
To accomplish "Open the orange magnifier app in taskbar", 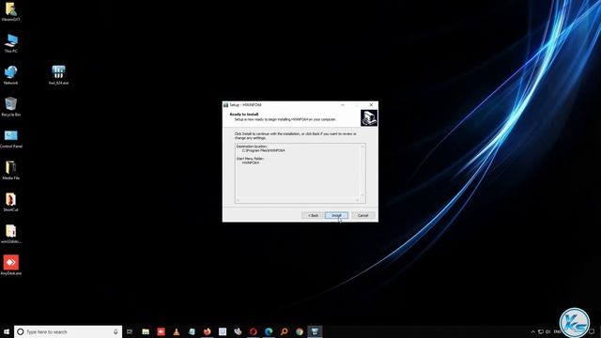I will 284,331.
